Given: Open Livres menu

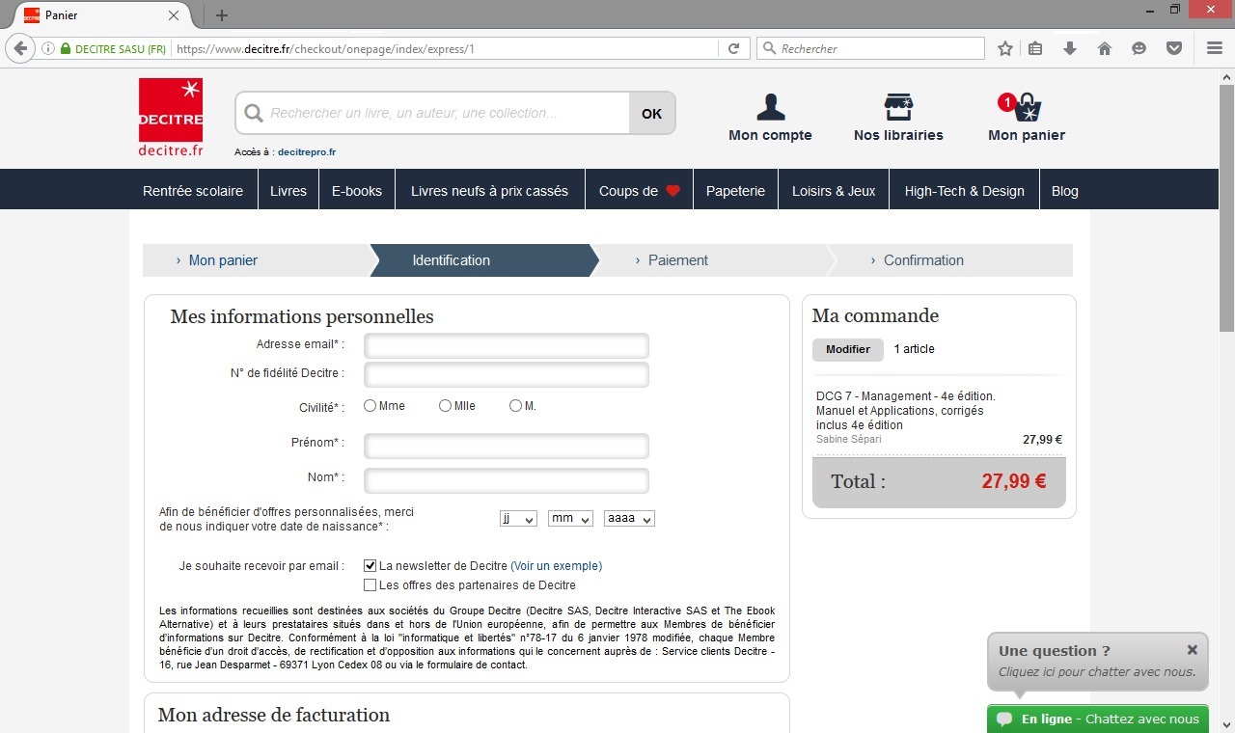Looking at the screenshot, I should tap(288, 191).
